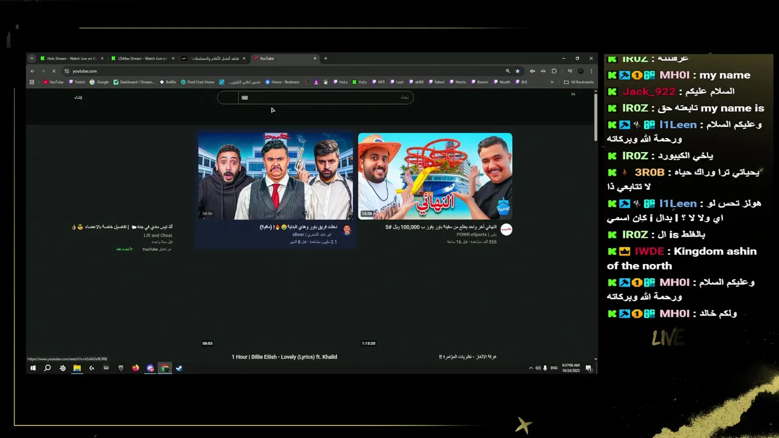The image size is (779, 438).
Task: Open the Fahed bookmark
Action: [x=436, y=82]
